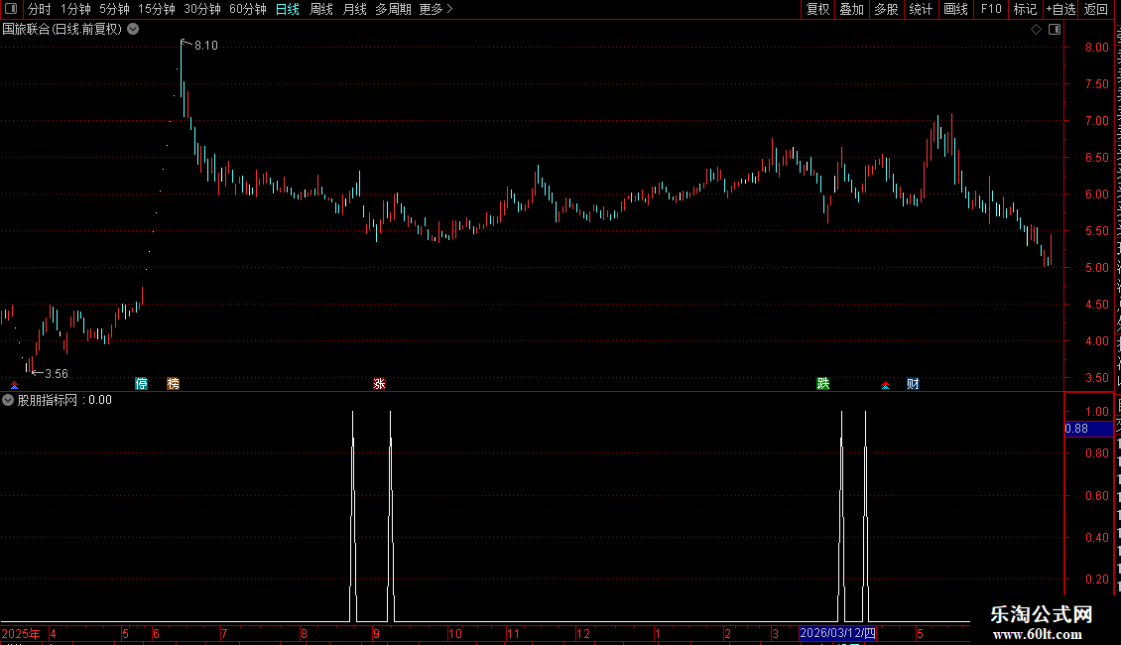Add stock via +自选 button
The image size is (1121, 645).
click(x=1060, y=9)
